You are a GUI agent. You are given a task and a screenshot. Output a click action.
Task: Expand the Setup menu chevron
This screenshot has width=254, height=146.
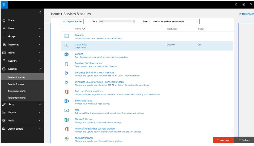(40, 105)
